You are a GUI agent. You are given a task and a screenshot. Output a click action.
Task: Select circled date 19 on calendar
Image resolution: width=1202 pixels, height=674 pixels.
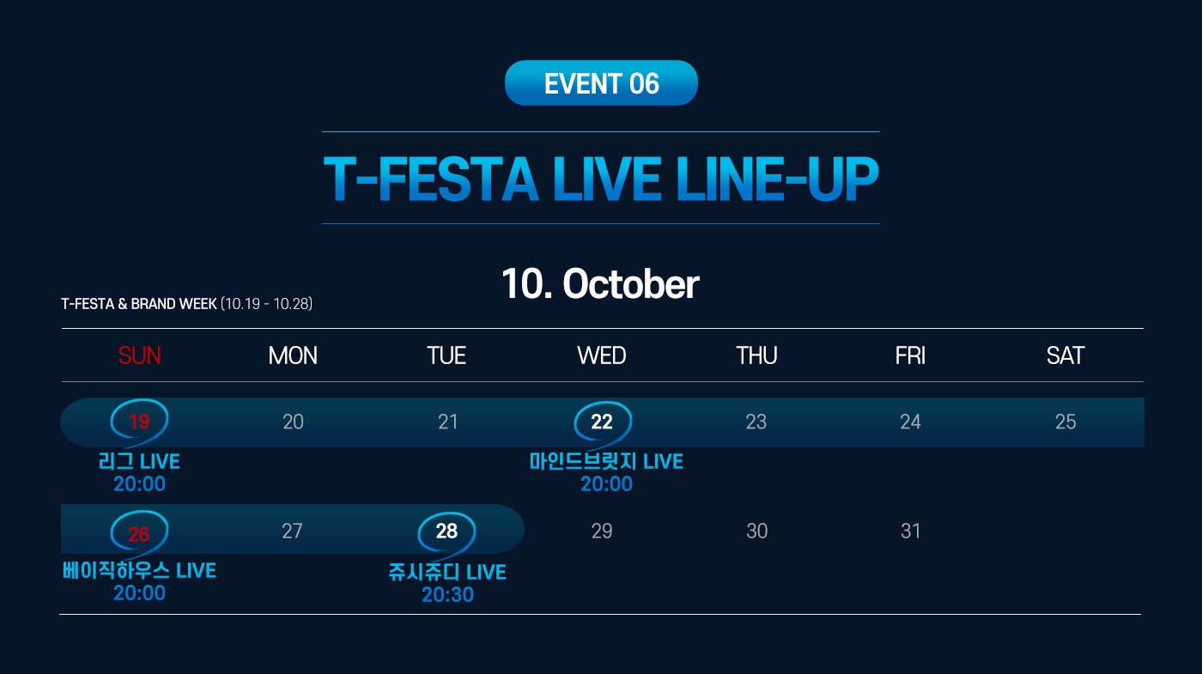139,422
